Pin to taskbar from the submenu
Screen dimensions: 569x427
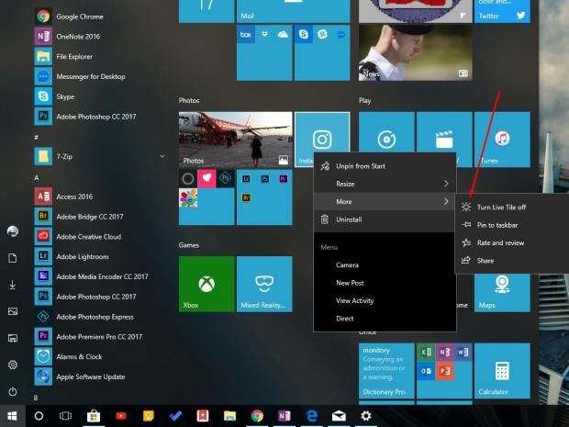tap(497, 225)
